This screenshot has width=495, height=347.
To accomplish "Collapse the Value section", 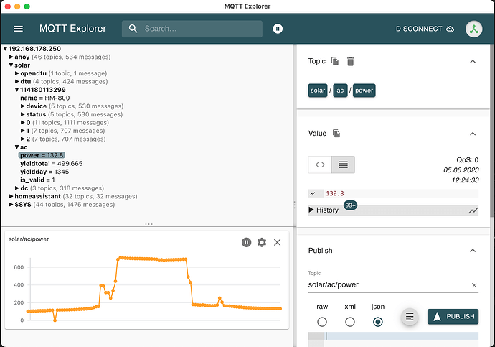I will (473, 134).
